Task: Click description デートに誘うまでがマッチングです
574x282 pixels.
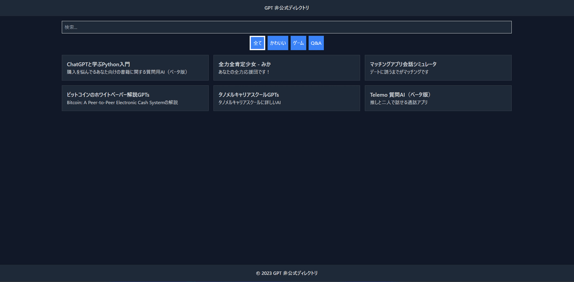Action: (x=399, y=72)
